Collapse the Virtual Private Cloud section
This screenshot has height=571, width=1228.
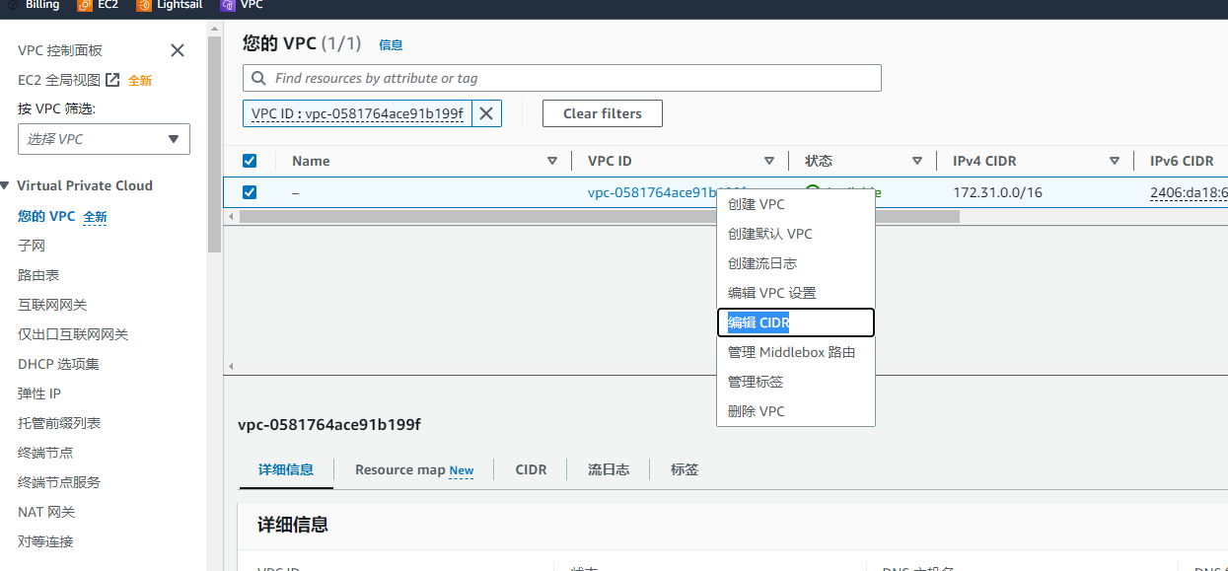pos(5,185)
